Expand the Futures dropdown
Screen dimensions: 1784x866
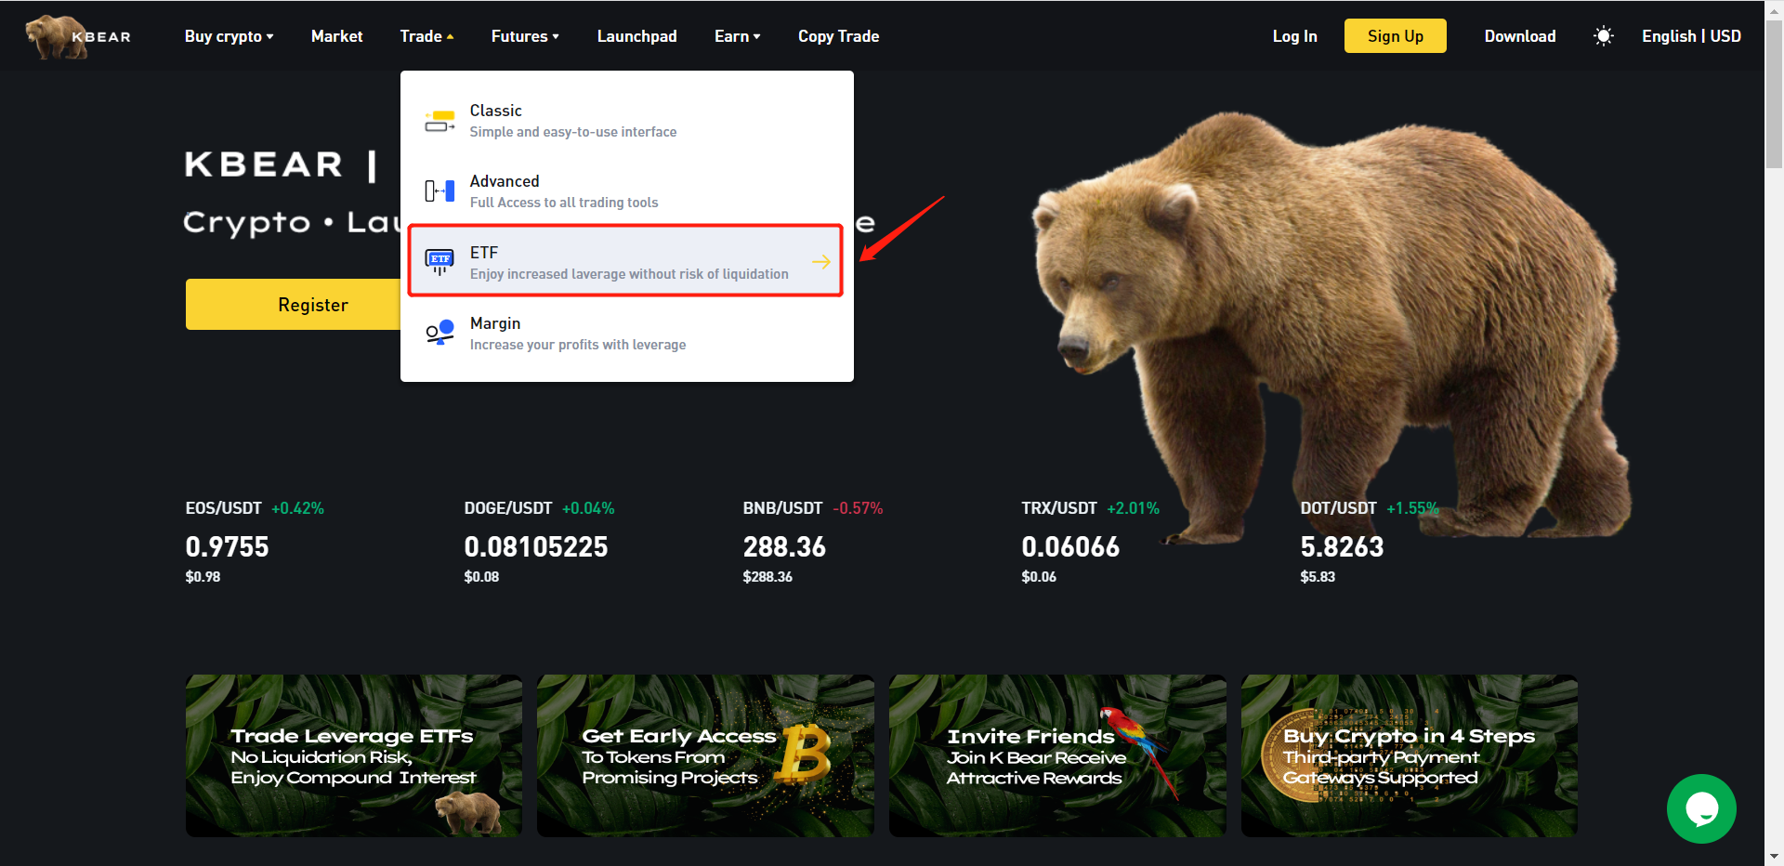point(525,36)
